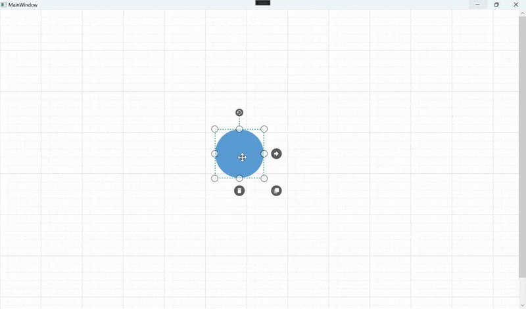Click the top-left resize handle

pyautogui.click(x=215, y=129)
